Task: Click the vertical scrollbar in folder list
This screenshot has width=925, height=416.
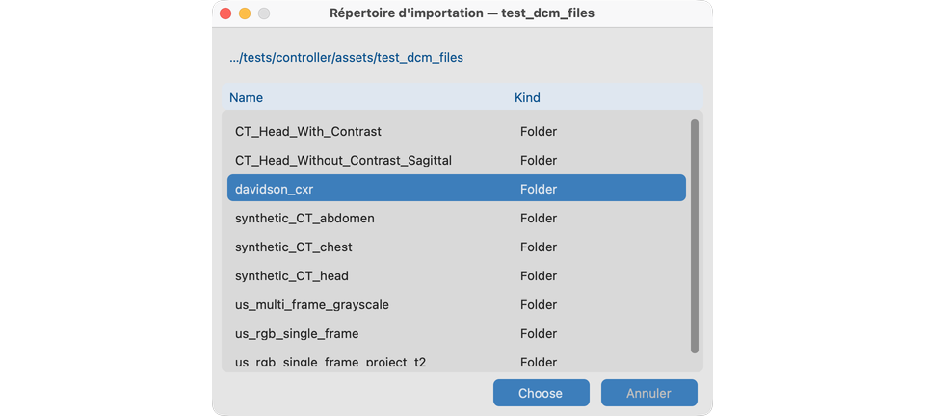Action: point(695,236)
